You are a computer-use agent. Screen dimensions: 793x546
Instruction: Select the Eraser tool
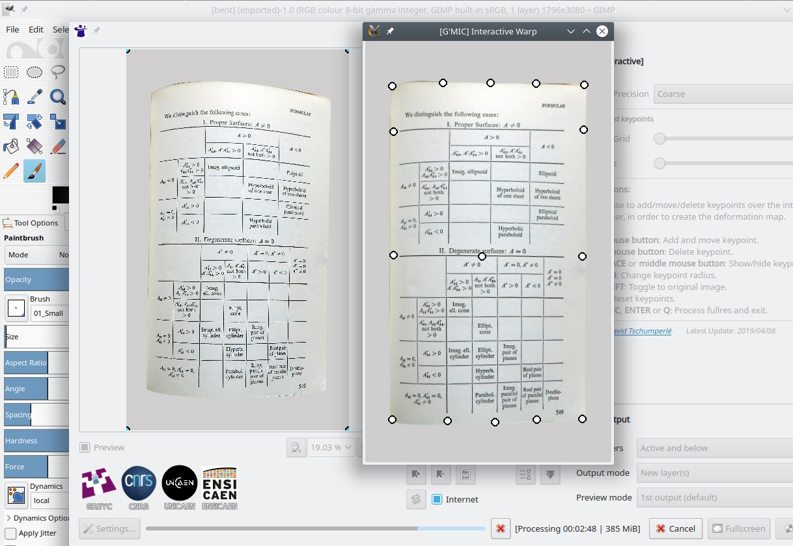pyautogui.click(x=58, y=146)
